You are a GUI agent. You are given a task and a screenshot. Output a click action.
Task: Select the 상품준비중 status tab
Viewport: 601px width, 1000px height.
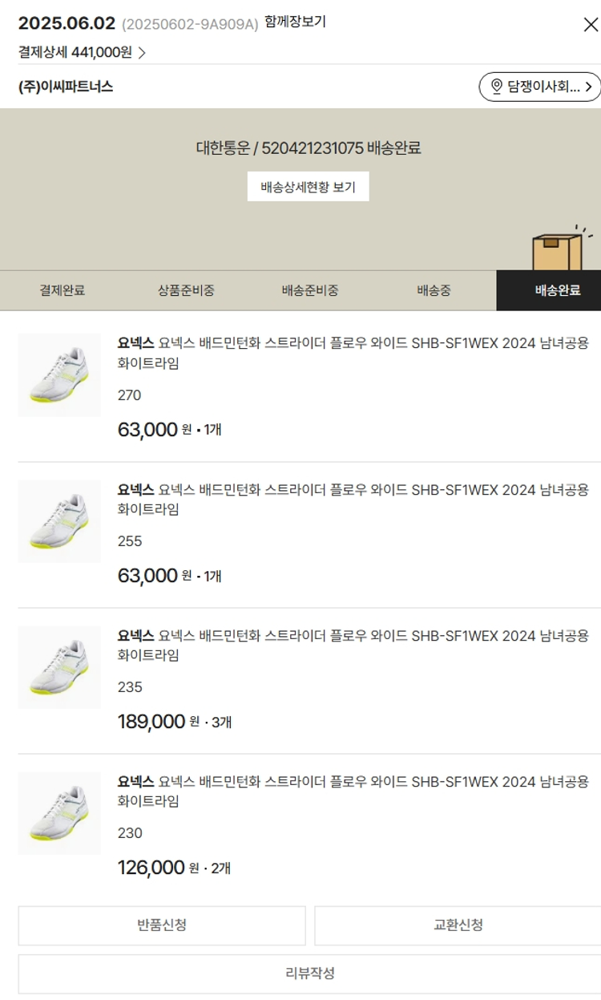(186, 290)
